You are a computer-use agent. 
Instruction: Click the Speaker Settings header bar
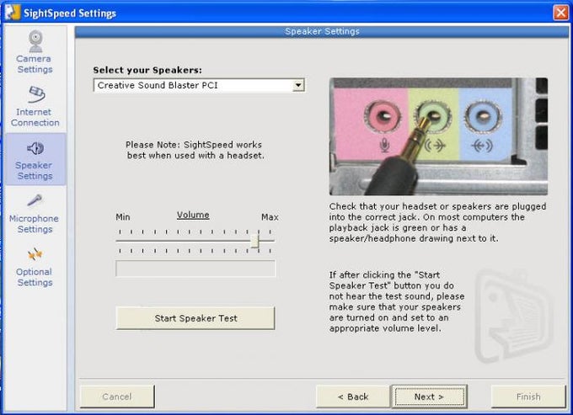pyautogui.click(x=322, y=31)
